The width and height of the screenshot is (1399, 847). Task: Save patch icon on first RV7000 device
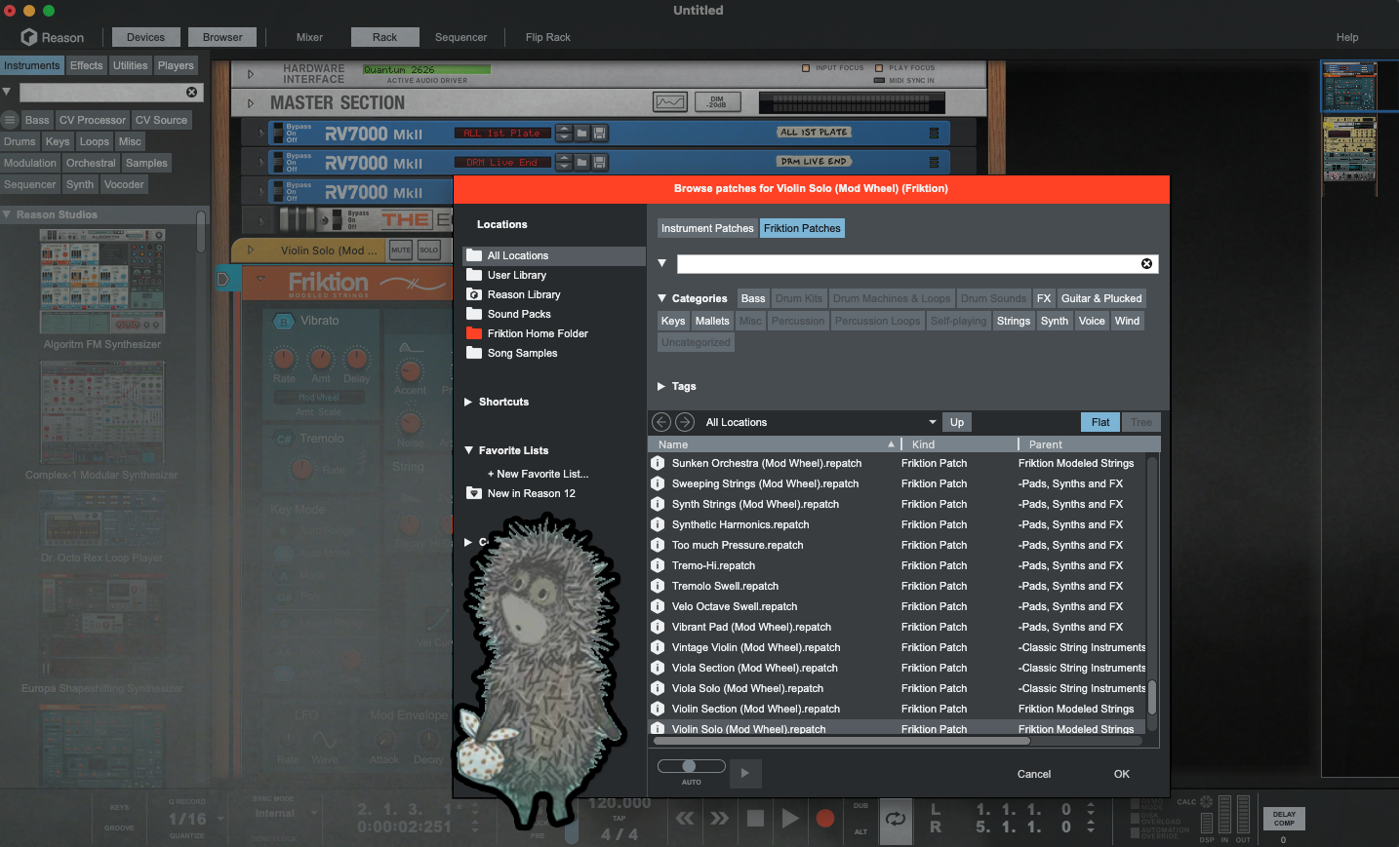600,134
